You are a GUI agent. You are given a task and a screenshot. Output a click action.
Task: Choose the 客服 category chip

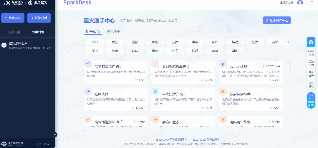pos(115,51)
